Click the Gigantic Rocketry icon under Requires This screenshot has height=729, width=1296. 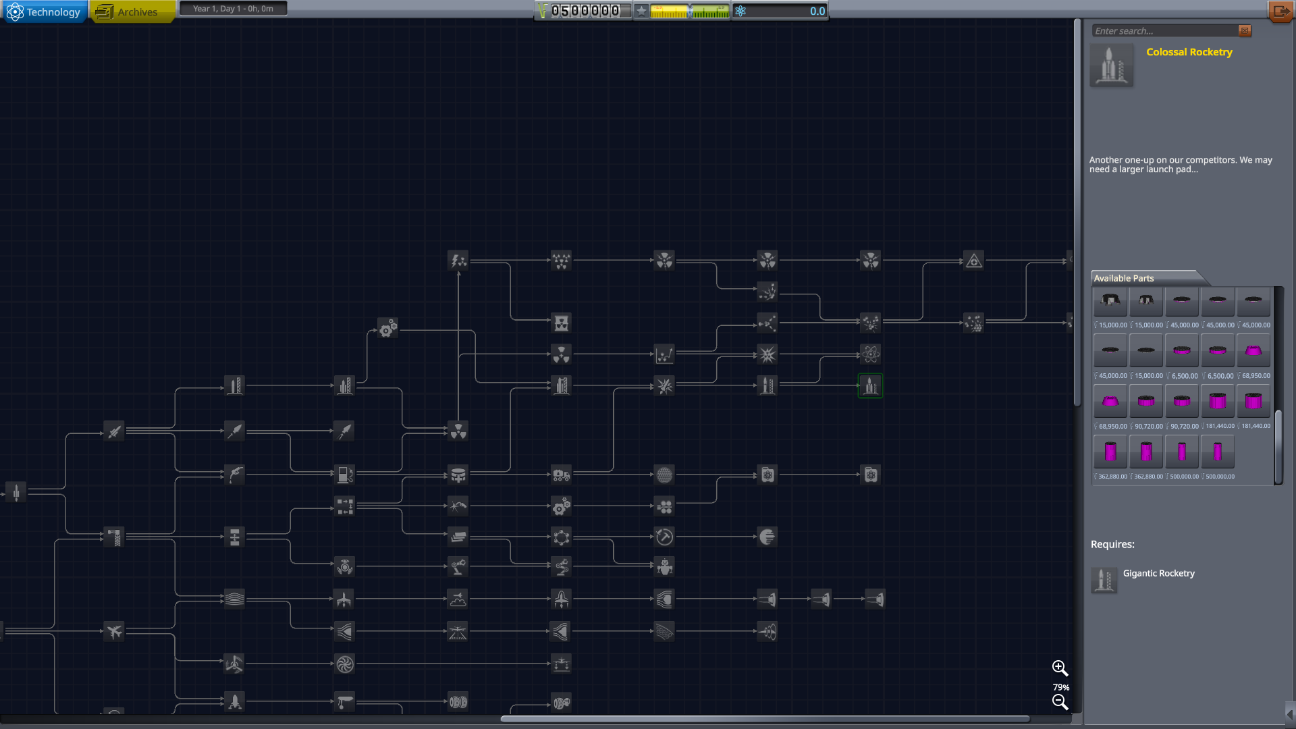point(1104,580)
